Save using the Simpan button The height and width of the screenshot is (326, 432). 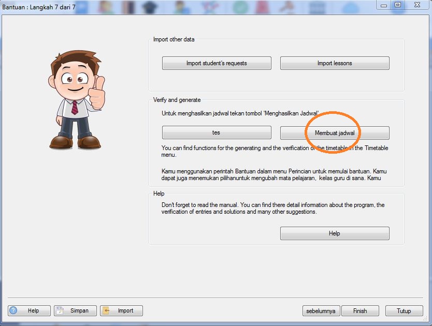[x=75, y=310]
